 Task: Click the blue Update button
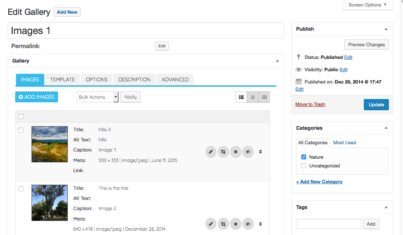(x=376, y=104)
